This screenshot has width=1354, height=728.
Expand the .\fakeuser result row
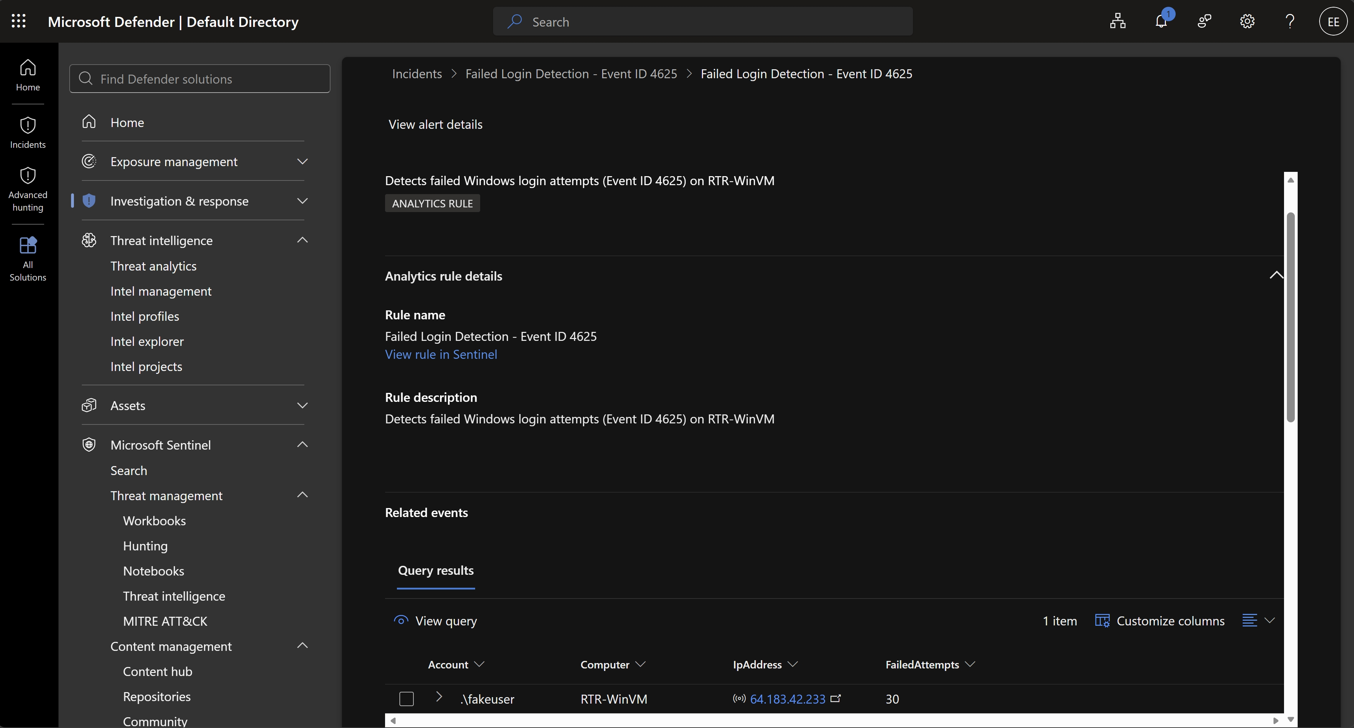pyautogui.click(x=439, y=697)
